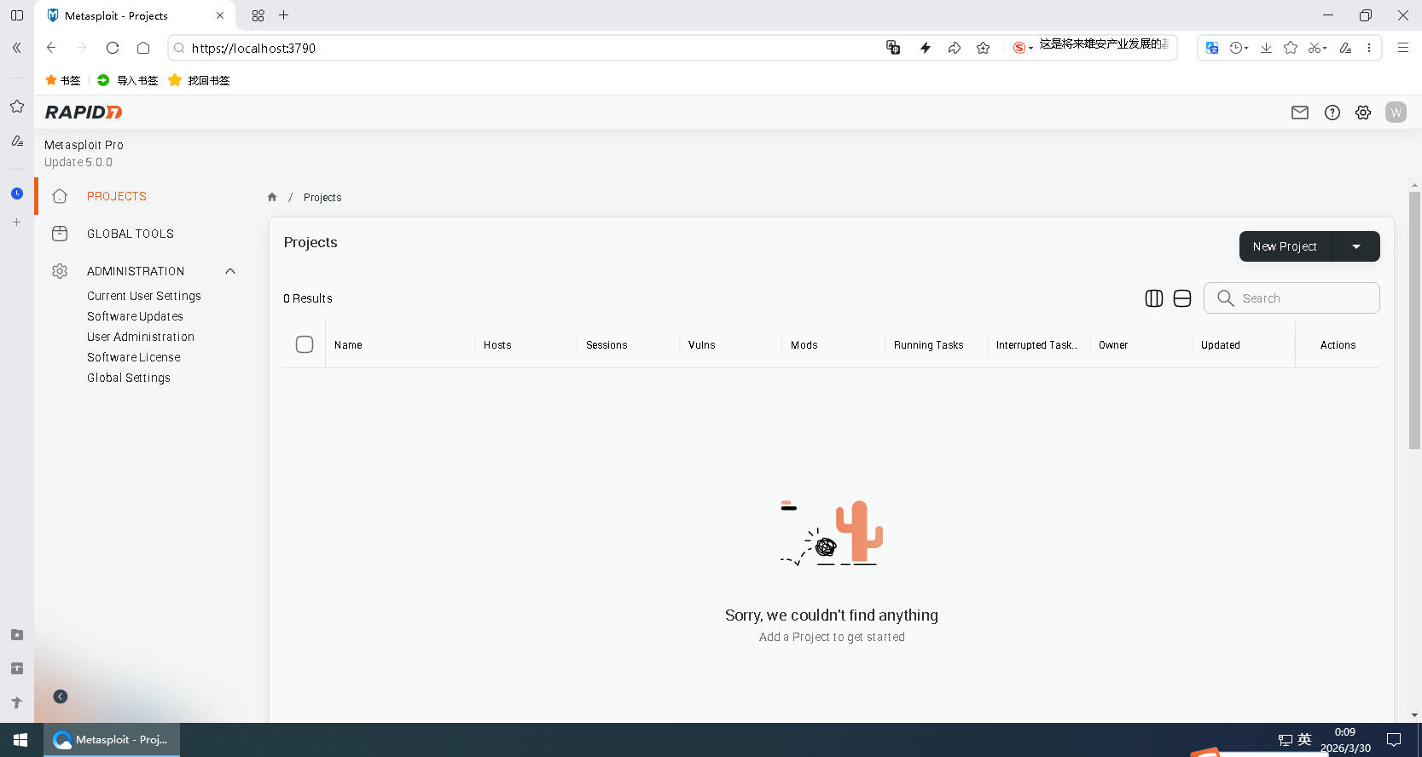The width and height of the screenshot is (1422, 757).
Task: Go to User Administration settings
Action: [x=141, y=337]
